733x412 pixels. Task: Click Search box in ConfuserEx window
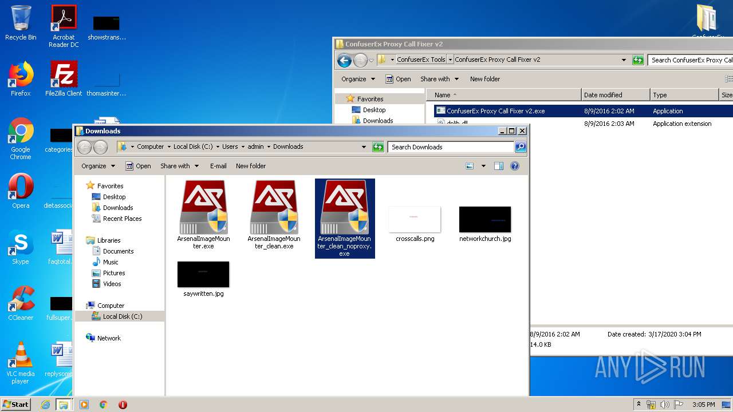coord(691,60)
